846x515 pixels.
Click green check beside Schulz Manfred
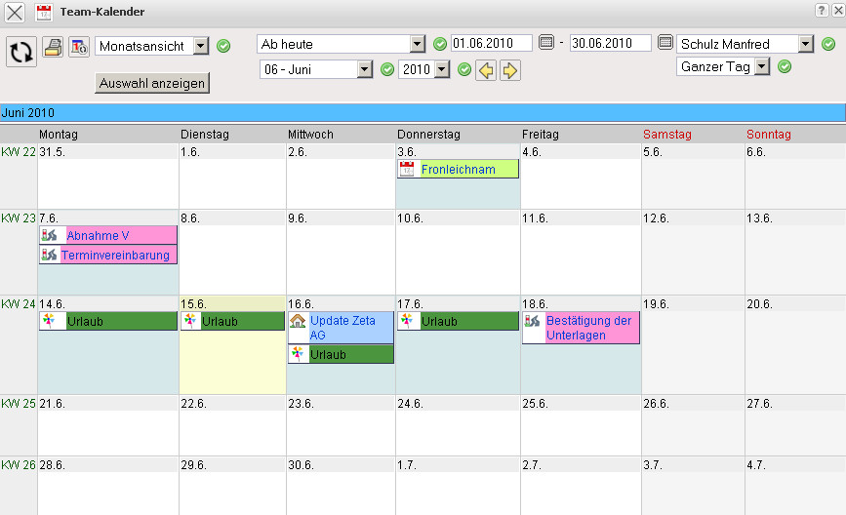click(828, 44)
